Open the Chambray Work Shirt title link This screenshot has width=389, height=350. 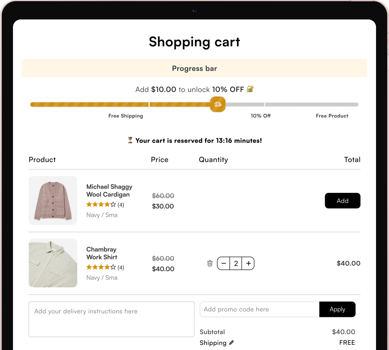[x=101, y=253]
